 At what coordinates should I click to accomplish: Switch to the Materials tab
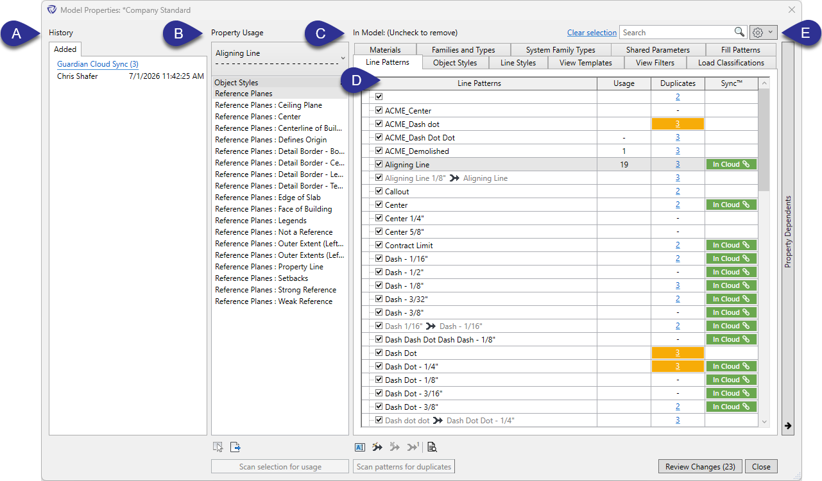pos(385,49)
